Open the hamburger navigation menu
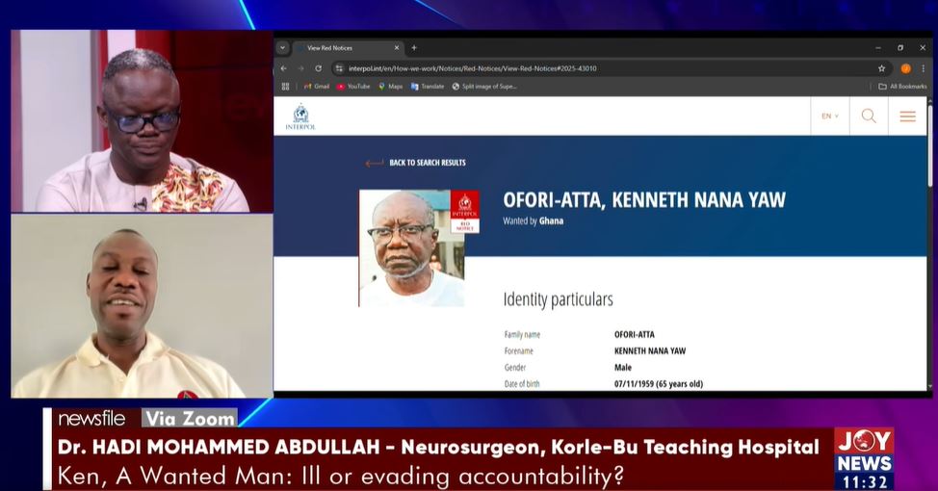This screenshot has height=491, width=938. click(x=907, y=116)
